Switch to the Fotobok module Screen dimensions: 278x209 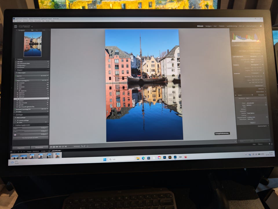(222, 26)
